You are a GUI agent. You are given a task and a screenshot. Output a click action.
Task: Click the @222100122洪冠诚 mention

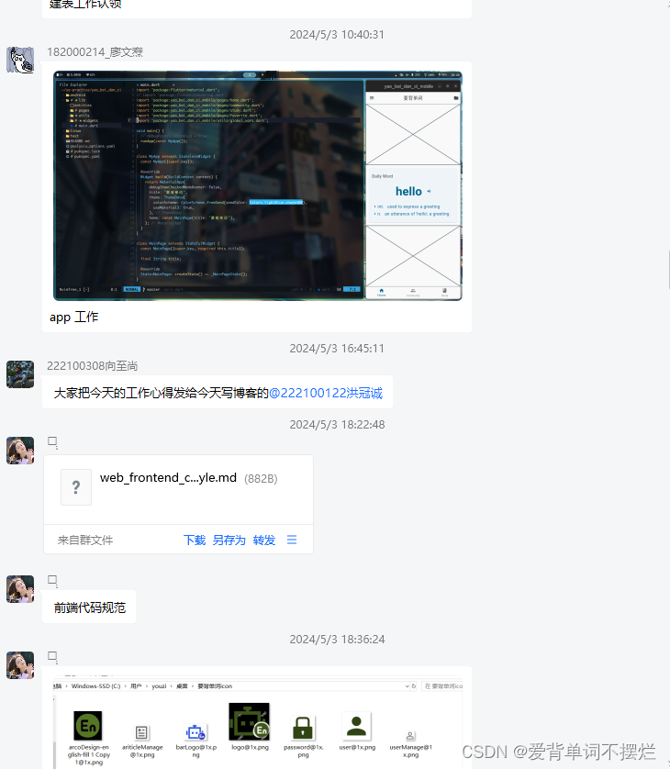pyautogui.click(x=326, y=393)
